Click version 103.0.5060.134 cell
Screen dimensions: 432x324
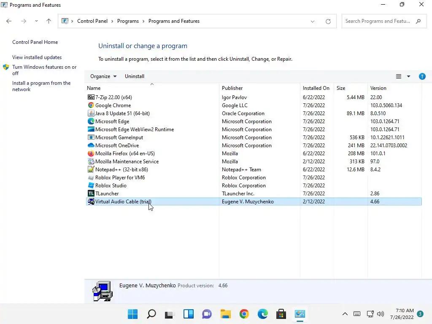pos(386,105)
